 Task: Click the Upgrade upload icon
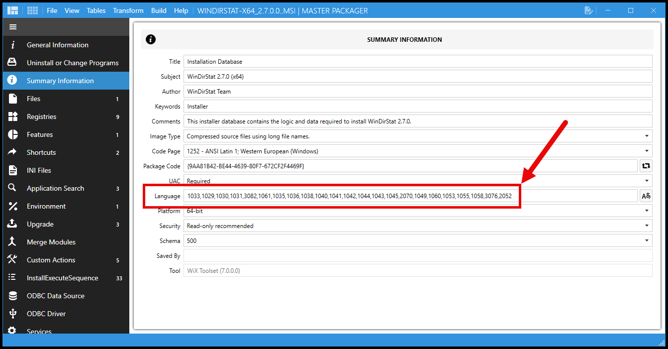12,224
